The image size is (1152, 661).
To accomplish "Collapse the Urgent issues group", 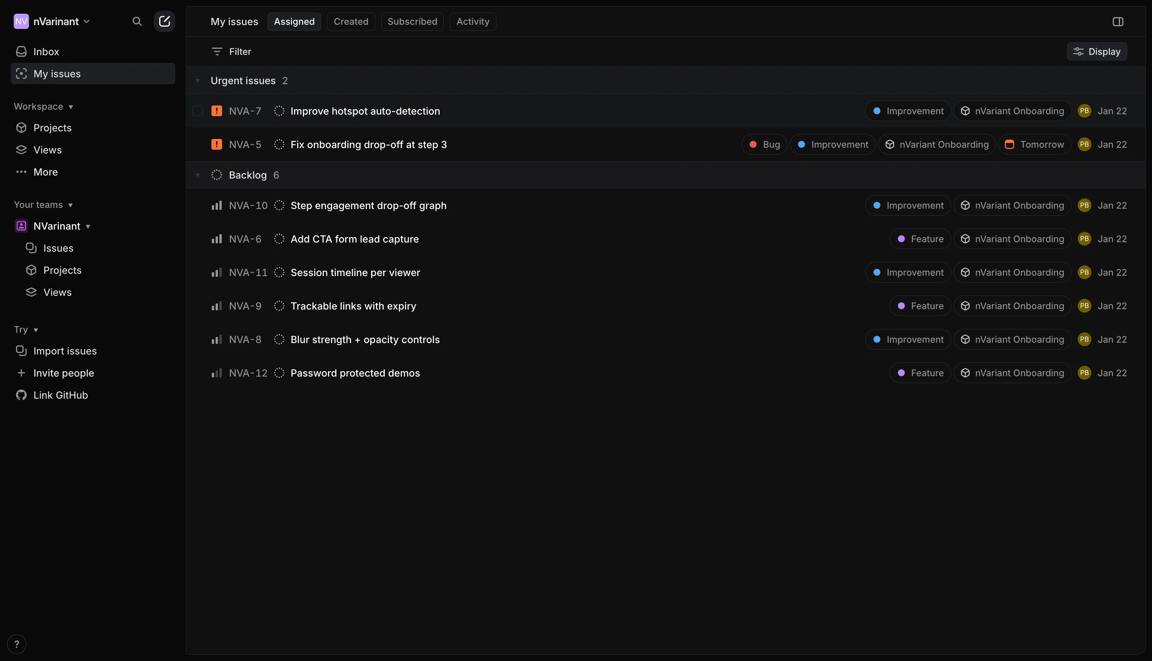I will pyautogui.click(x=198, y=81).
